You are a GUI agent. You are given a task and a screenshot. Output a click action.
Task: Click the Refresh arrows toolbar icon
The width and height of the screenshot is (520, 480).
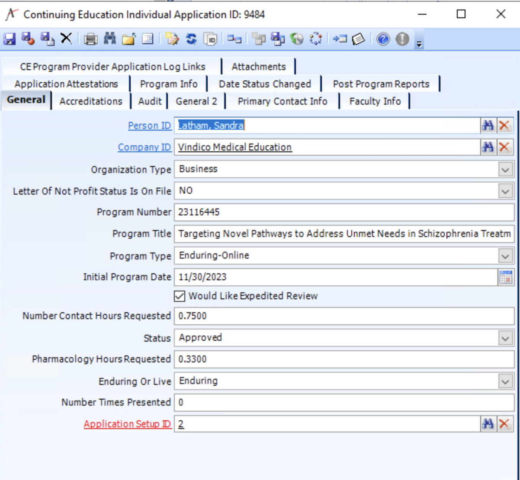(x=191, y=39)
